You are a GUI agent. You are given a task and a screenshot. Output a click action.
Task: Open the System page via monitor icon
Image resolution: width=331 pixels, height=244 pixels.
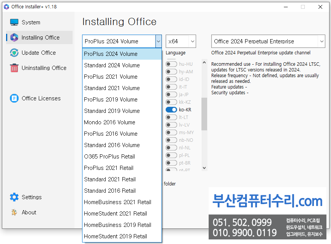point(14,22)
